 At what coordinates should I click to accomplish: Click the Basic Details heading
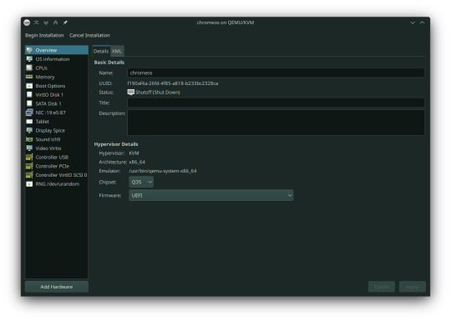[109, 63]
